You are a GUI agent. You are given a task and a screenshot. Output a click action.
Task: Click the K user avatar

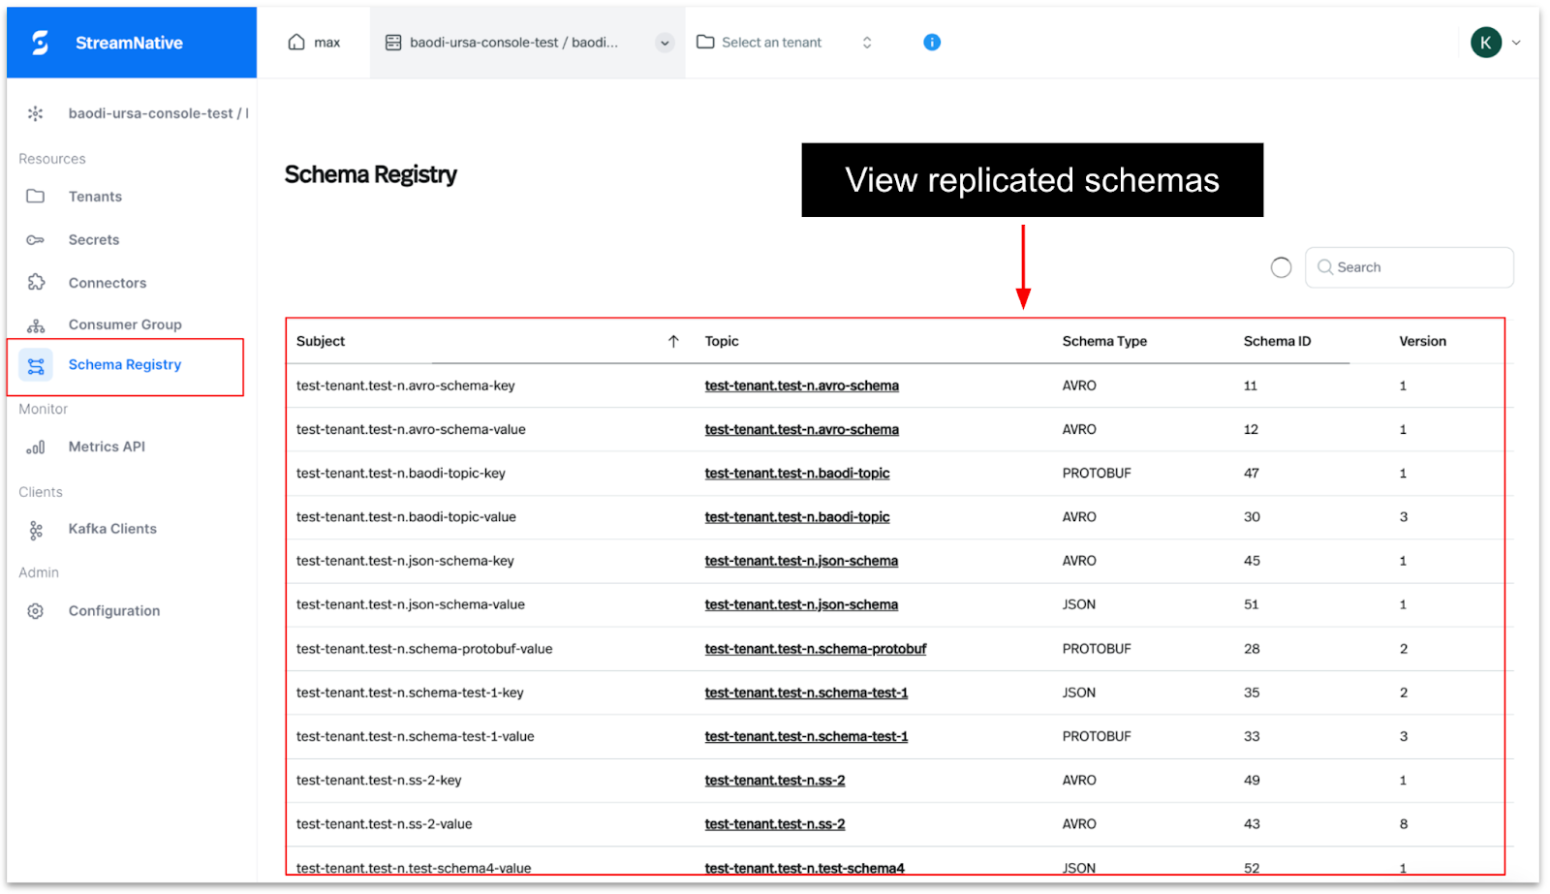[x=1485, y=43]
